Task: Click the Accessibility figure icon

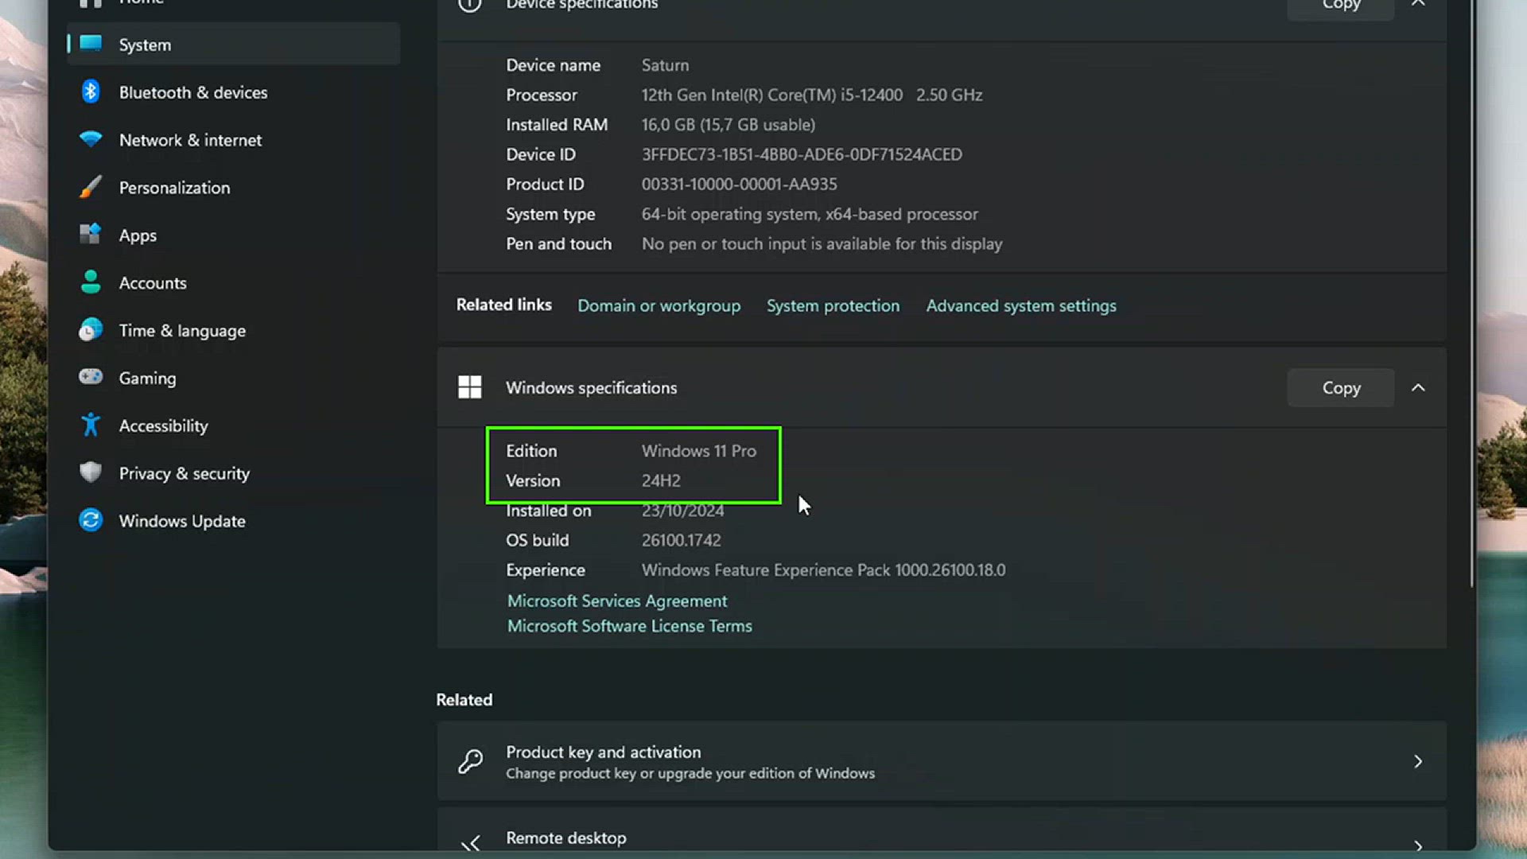Action: pyautogui.click(x=91, y=425)
